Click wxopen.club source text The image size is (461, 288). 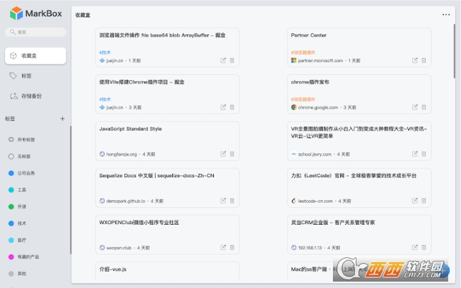tap(119, 248)
